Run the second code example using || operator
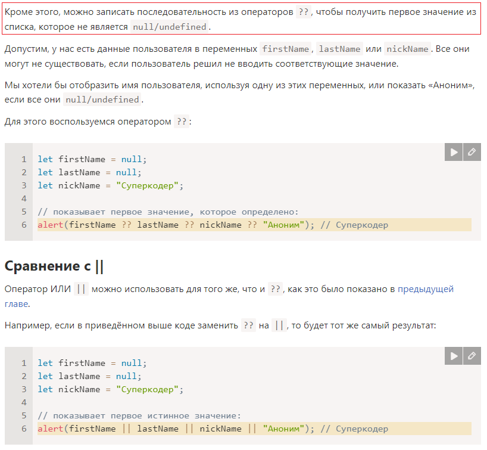This screenshot has height=450, width=487. 454,356
